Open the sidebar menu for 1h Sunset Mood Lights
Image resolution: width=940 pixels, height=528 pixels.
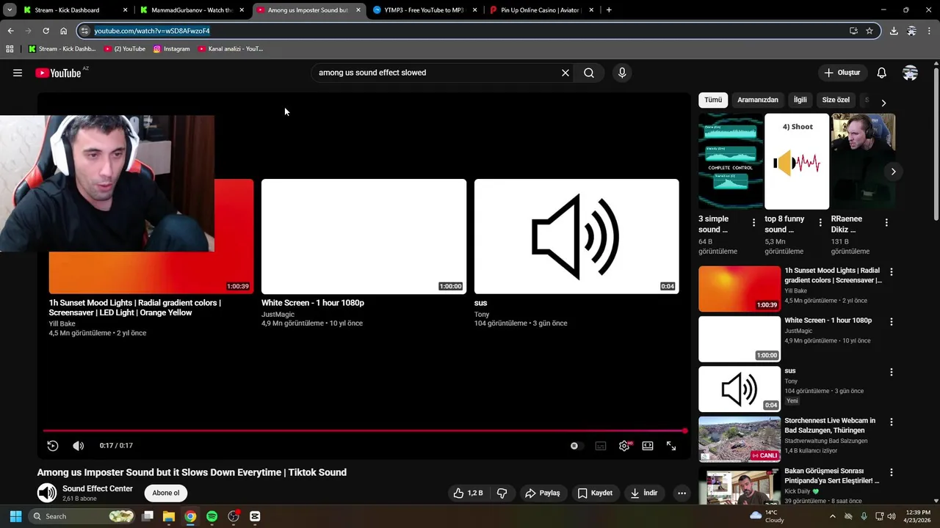point(892,272)
